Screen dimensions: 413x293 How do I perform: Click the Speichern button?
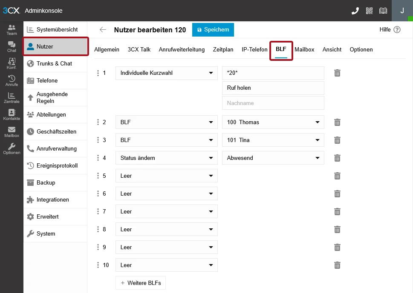coord(213,30)
